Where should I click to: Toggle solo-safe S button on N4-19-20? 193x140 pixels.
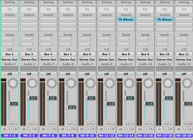click(x=190, y=124)
